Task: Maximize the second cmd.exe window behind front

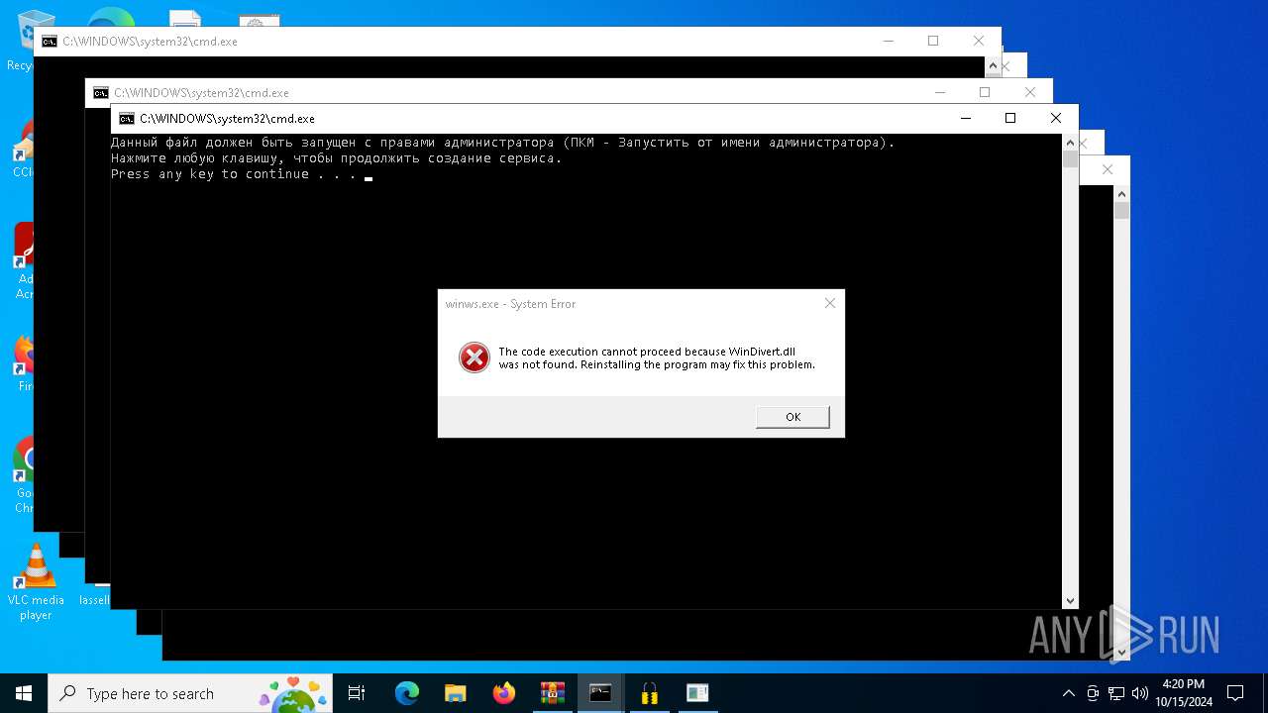Action: click(985, 92)
